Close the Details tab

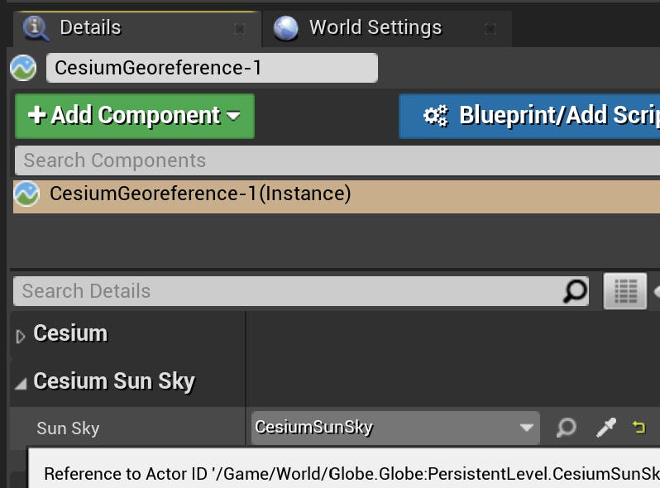240,29
